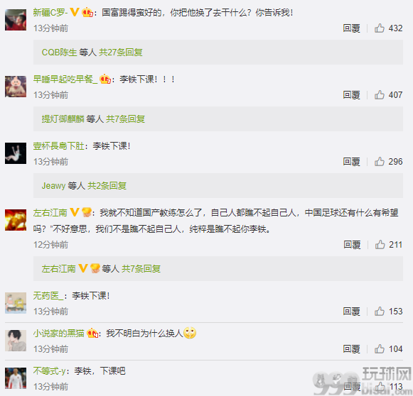Like 小说家的黑猫's comment with 104 likes

(380, 349)
